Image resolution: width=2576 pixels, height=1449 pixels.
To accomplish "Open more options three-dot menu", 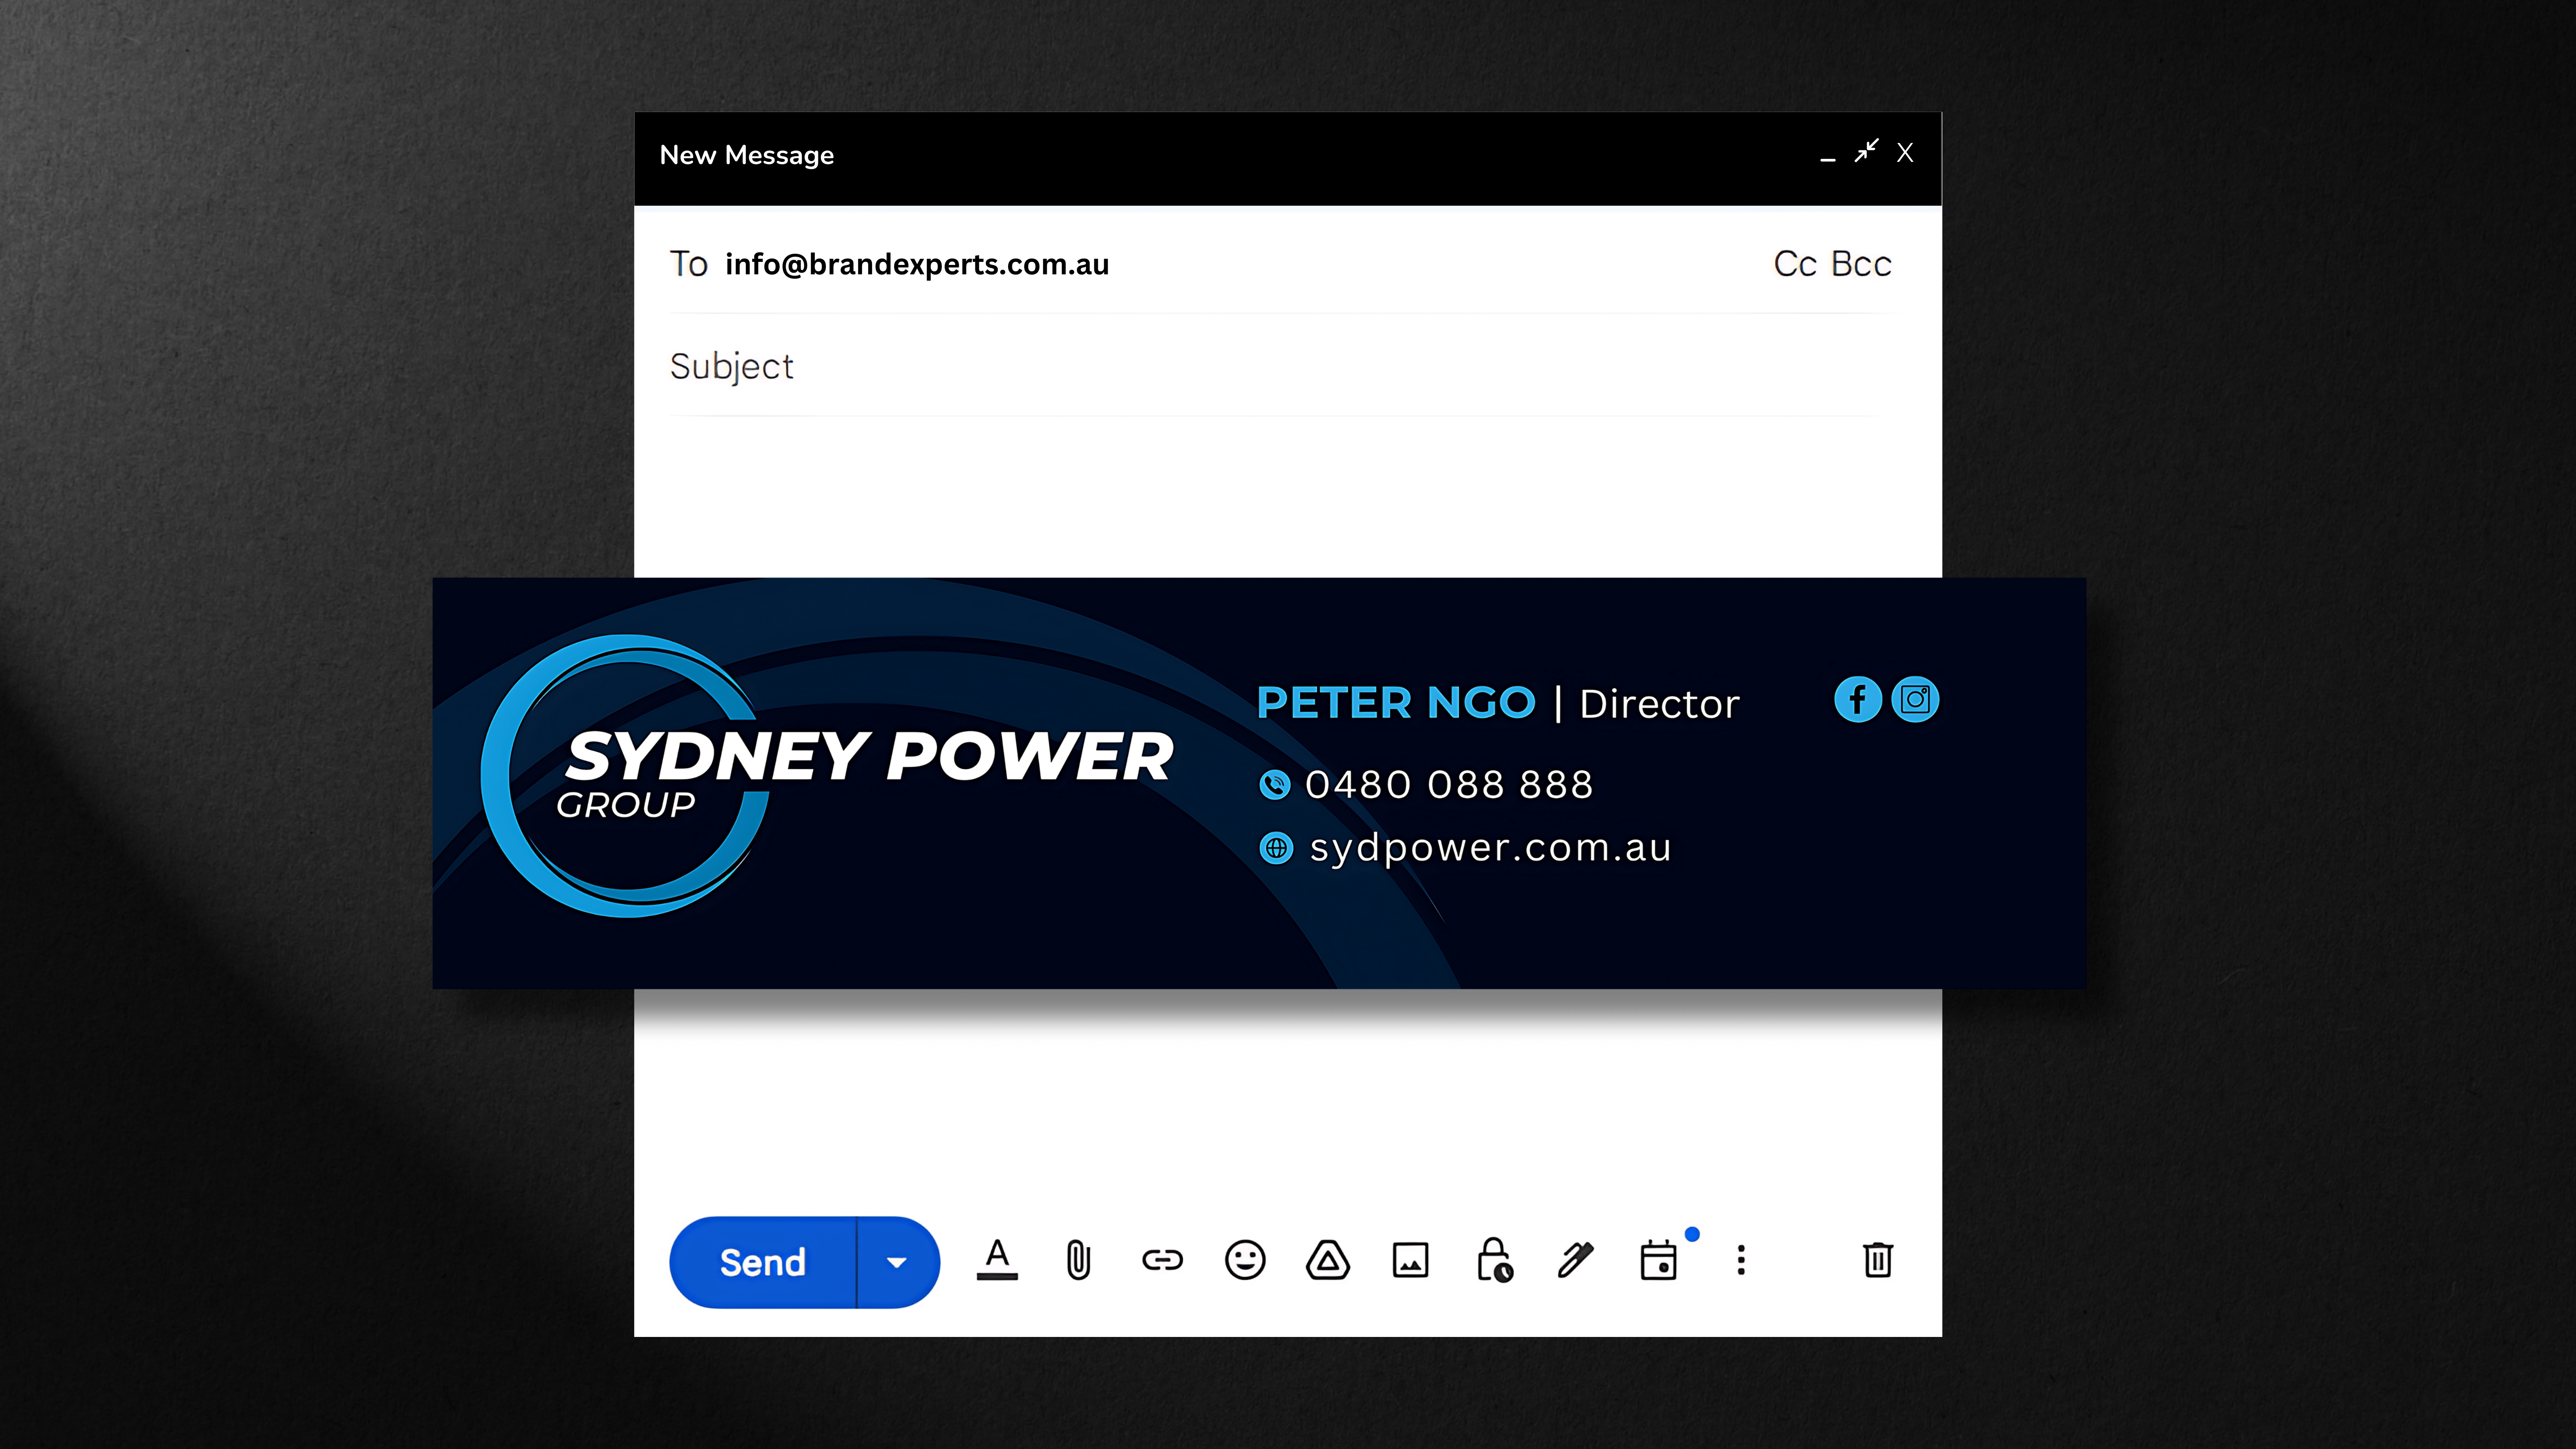I will pos(1741,1260).
